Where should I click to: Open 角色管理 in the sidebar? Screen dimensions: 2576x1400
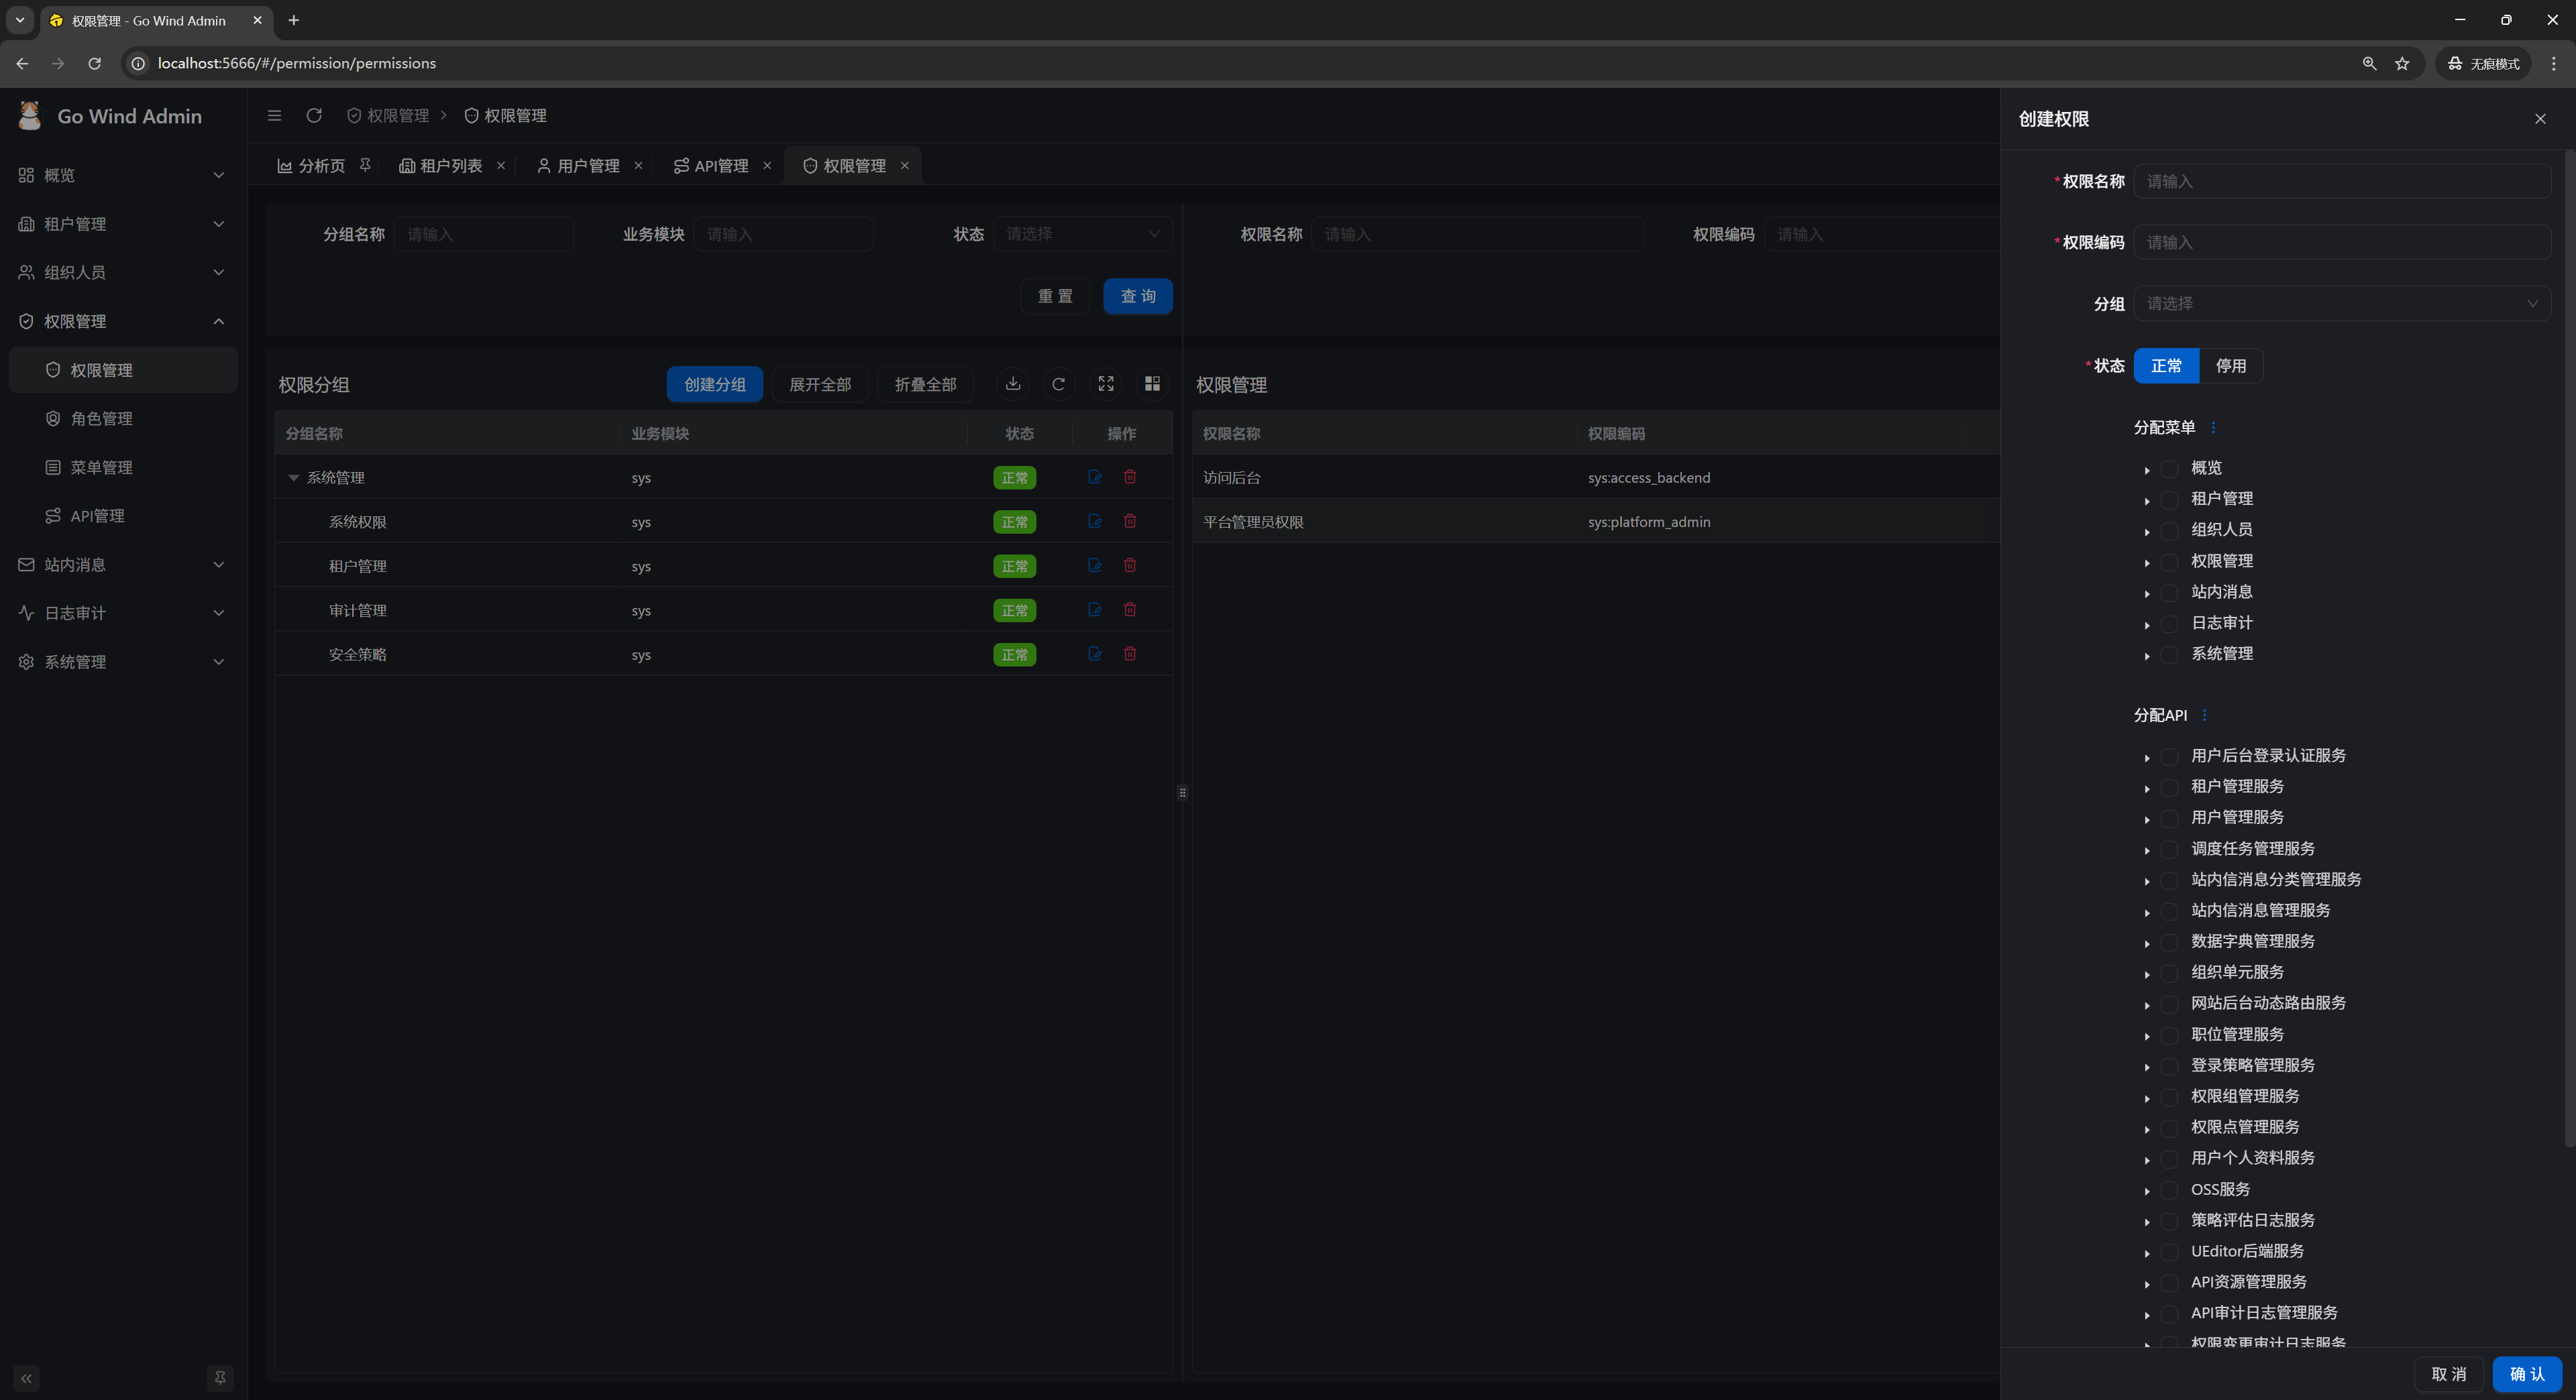(x=122, y=418)
